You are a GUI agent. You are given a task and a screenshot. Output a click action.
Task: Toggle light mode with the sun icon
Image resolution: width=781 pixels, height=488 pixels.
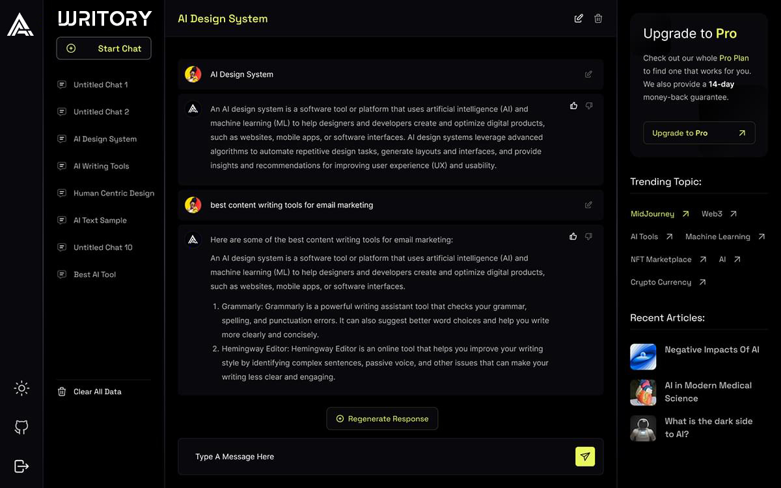[x=21, y=388]
